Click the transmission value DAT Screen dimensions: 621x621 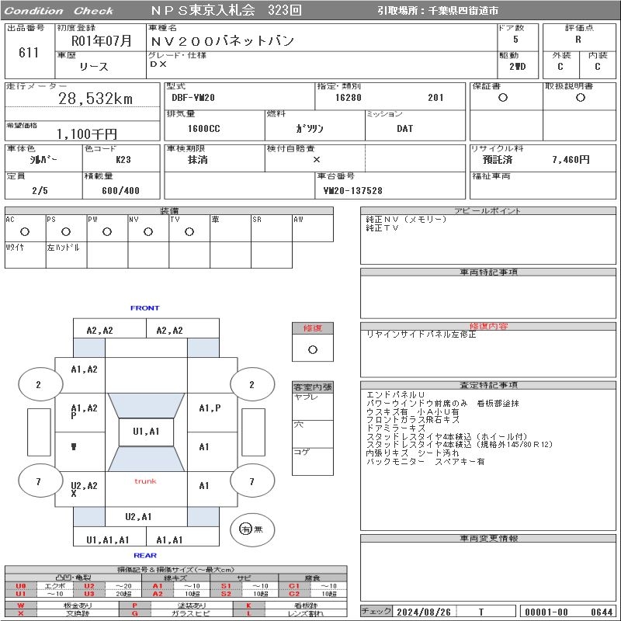tap(404, 129)
